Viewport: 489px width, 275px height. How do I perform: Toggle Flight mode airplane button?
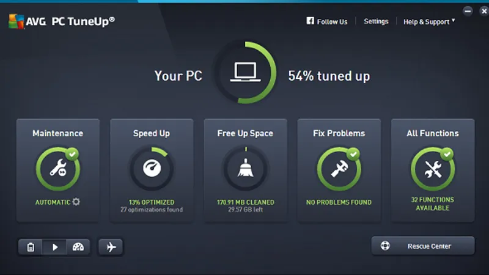pyautogui.click(x=111, y=247)
